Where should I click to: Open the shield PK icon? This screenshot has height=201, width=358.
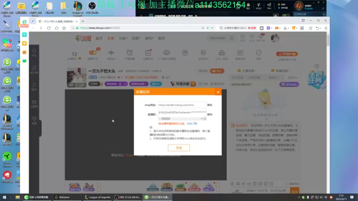coord(203,53)
